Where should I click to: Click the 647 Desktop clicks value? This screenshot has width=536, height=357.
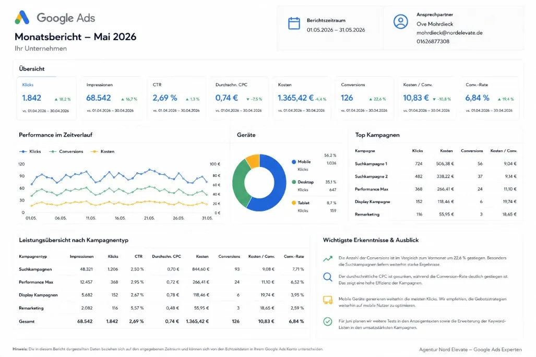pos(332,190)
